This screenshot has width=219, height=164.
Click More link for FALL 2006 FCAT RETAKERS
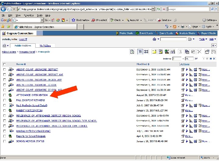pos(189,100)
